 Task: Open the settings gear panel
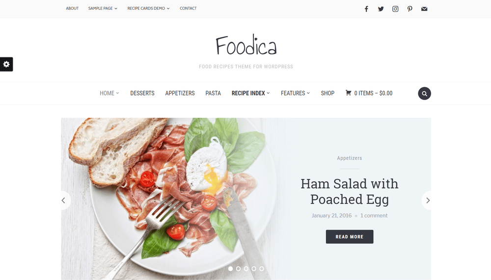point(6,64)
